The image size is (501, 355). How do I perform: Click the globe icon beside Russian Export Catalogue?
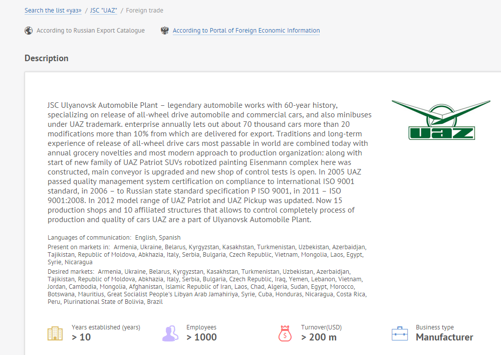(x=29, y=31)
